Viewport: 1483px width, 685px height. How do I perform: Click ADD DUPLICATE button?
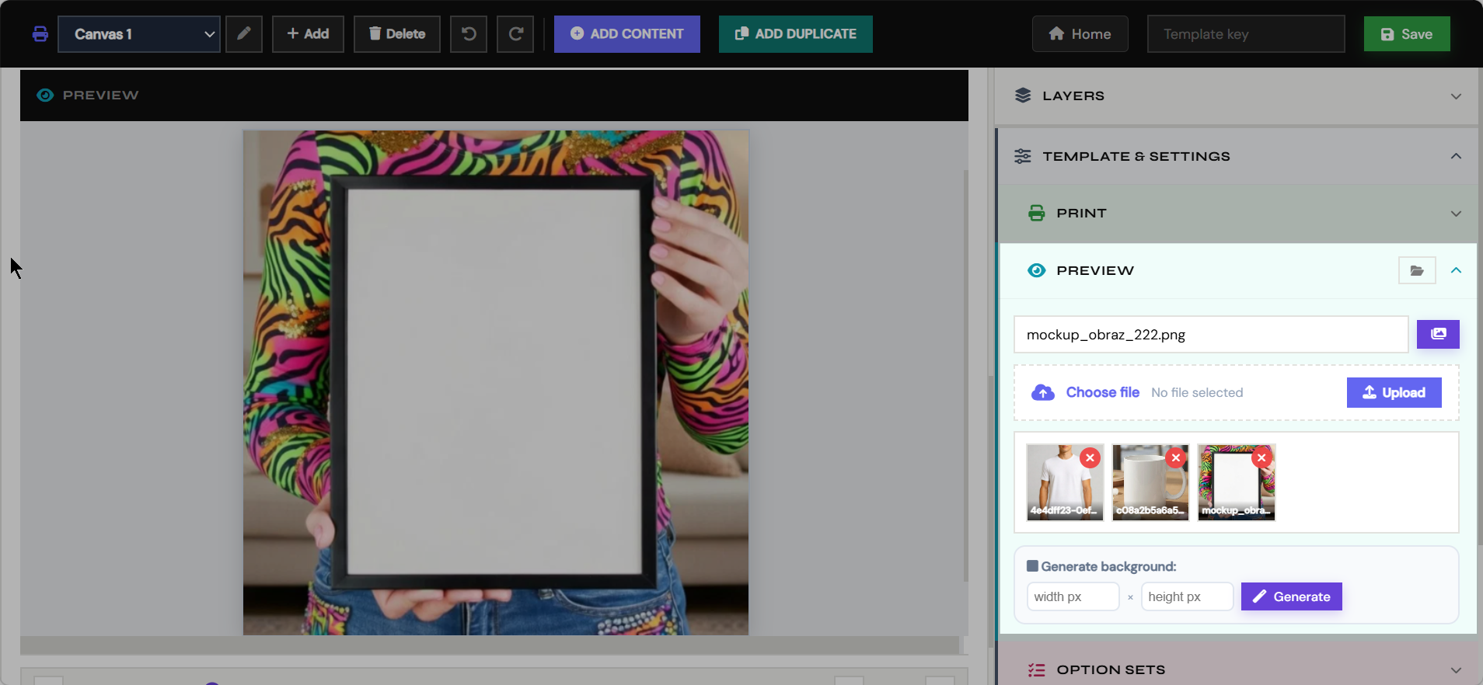tap(796, 34)
